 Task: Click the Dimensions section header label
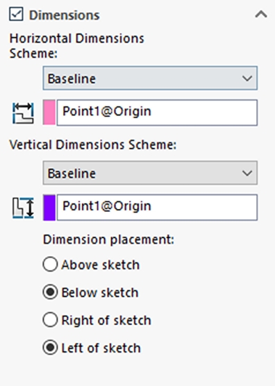(x=65, y=15)
